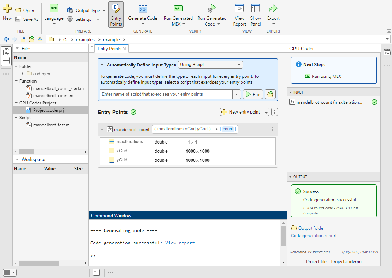The image size is (392, 278).
Task: Open the Export menu
Action: click(273, 15)
